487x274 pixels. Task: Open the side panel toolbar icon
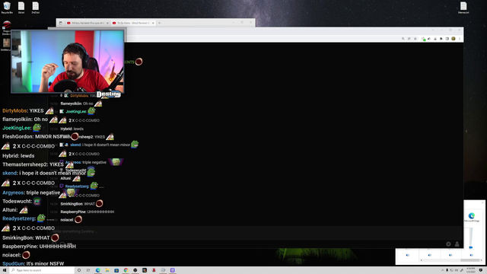(447, 39)
